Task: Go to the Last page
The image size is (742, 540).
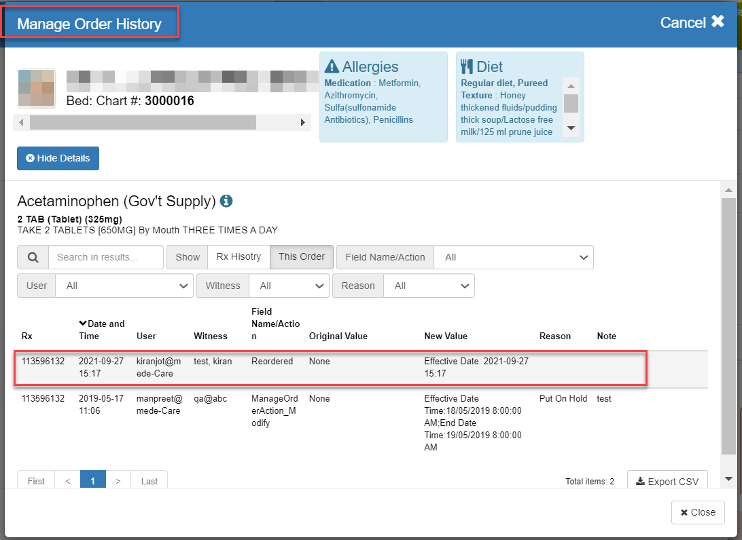Action: click(149, 480)
